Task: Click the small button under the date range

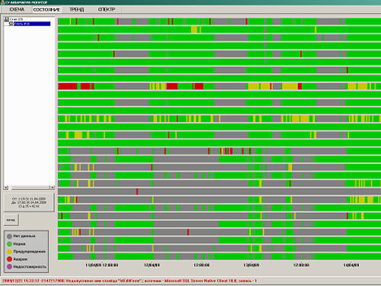Action: (11, 220)
